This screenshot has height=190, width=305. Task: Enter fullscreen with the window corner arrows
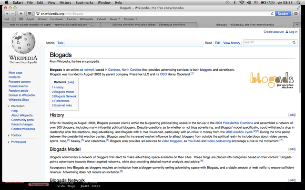[x=298, y=8]
